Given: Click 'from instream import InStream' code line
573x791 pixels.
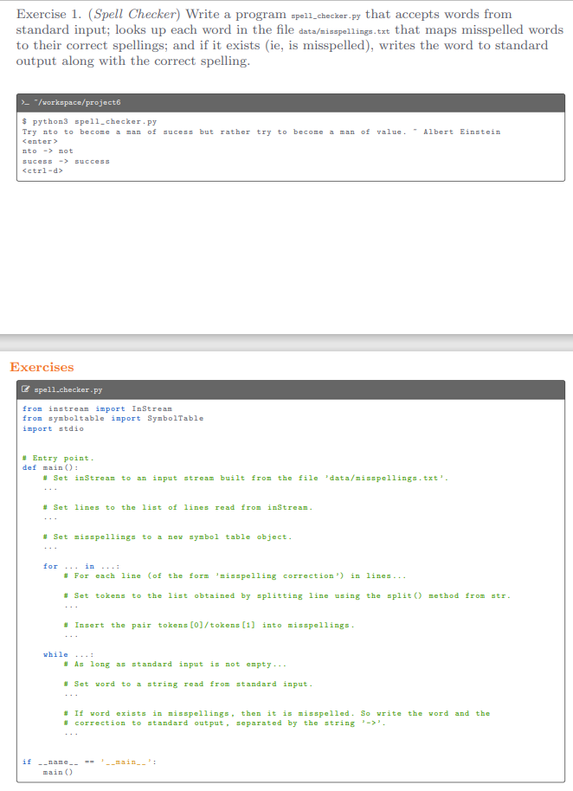Looking at the screenshot, I should coord(97,408).
